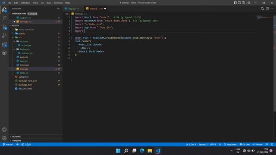Open package.json in the explorer tree

[35, 85]
